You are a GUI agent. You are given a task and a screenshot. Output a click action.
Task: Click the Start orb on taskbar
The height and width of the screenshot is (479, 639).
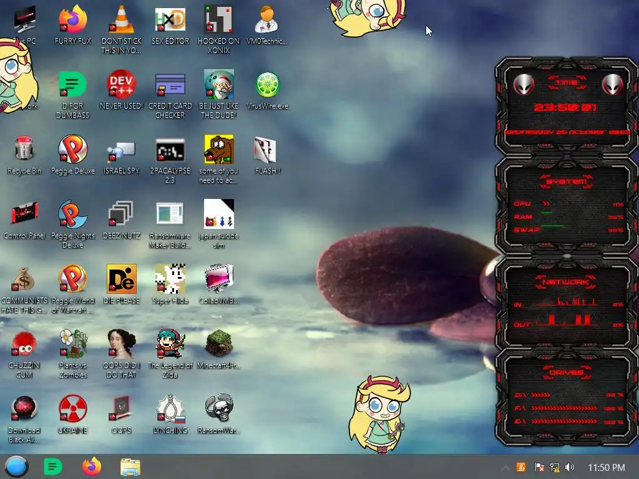(16, 467)
